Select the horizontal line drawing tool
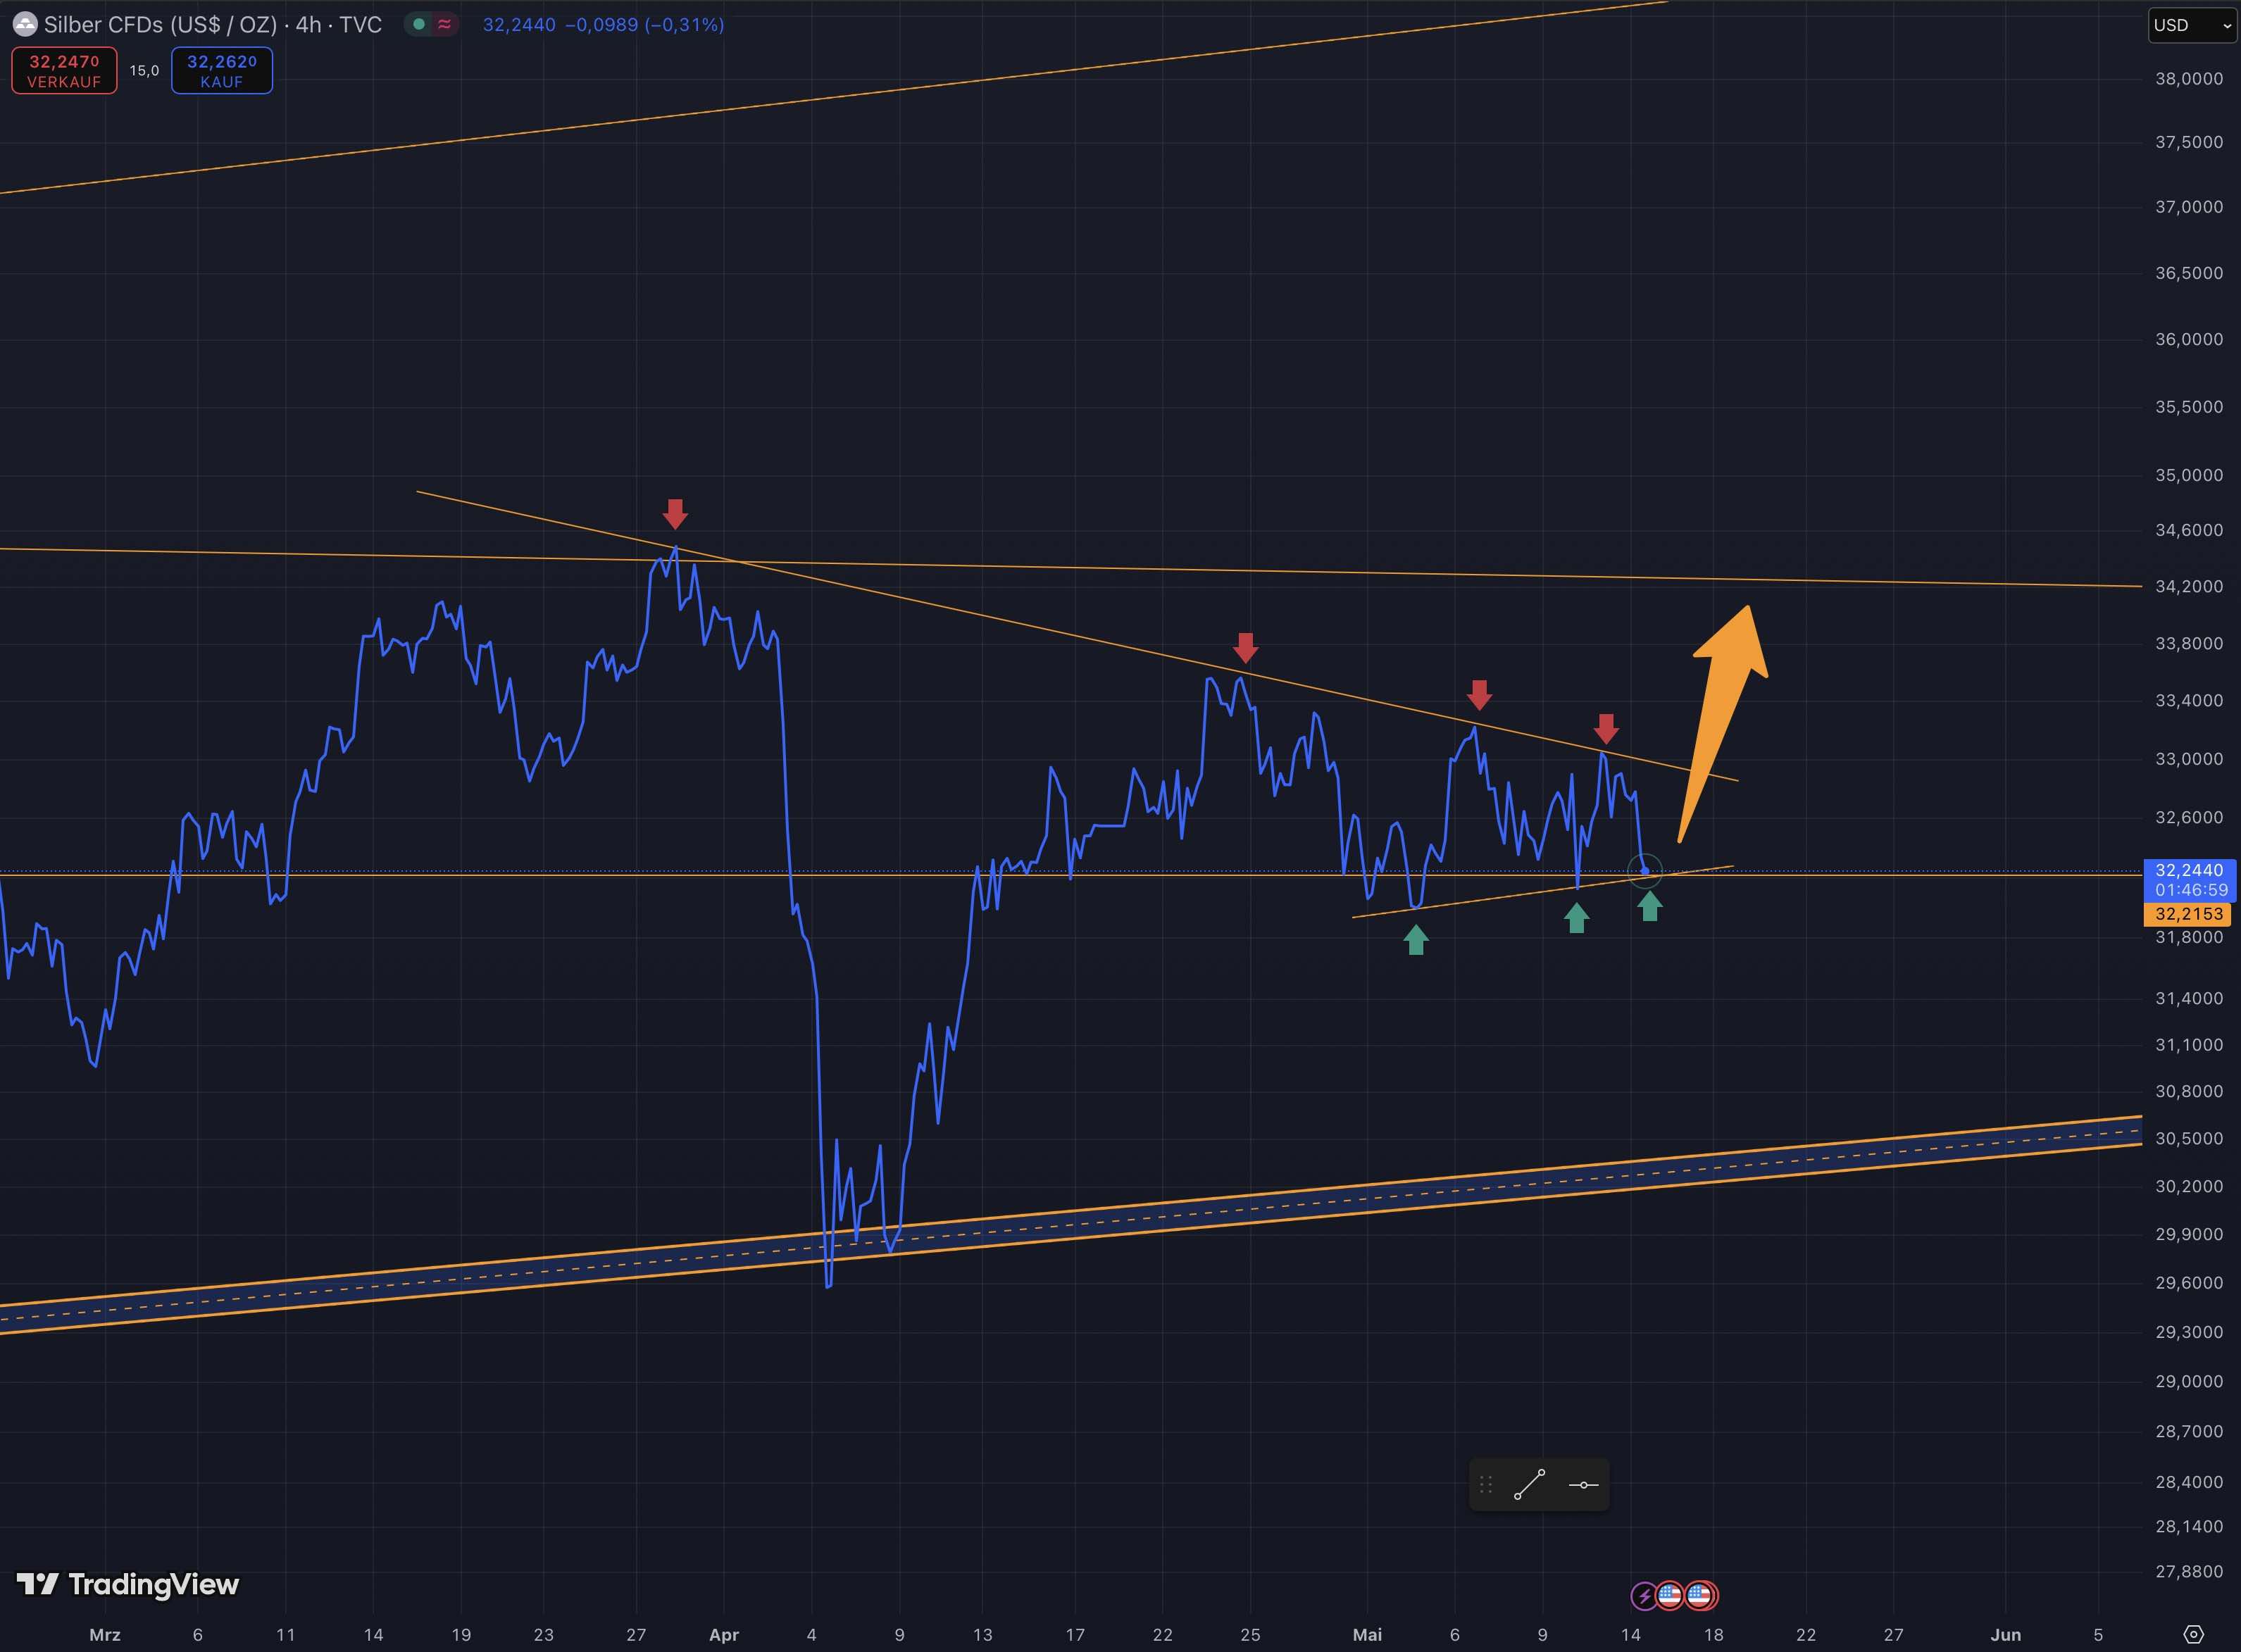This screenshot has height=1652, width=2241. (1583, 1484)
